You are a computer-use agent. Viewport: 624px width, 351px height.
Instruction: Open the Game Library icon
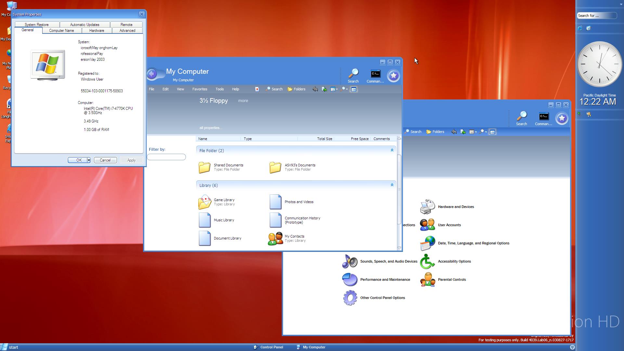point(205,202)
